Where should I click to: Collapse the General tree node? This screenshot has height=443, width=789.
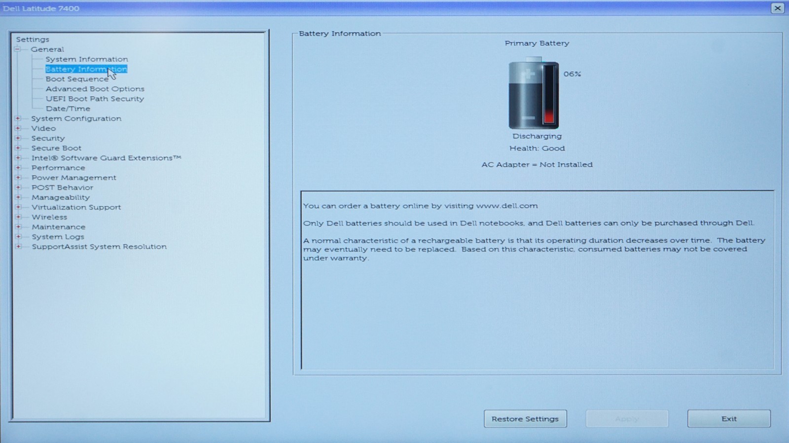pos(18,49)
